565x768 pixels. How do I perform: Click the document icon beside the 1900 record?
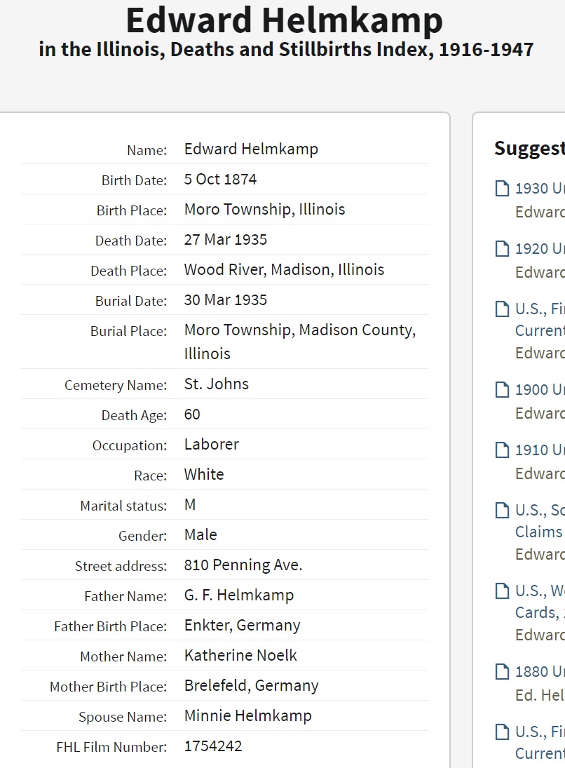point(502,390)
